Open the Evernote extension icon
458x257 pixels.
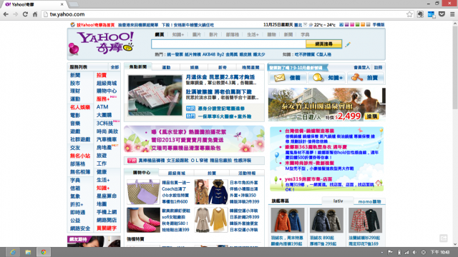pyautogui.click(x=420, y=14)
